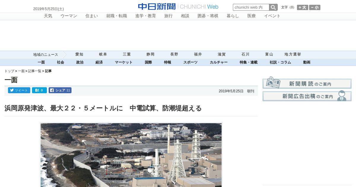The height and width of the screenshot is (187, 356).
Task: Go to 政治 section tab
Action: coord(80,62)
